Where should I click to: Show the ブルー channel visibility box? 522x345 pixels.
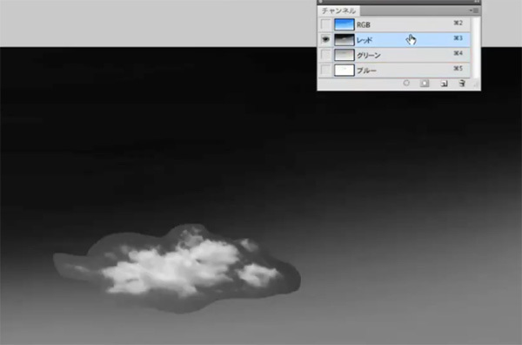pos(325,70)
